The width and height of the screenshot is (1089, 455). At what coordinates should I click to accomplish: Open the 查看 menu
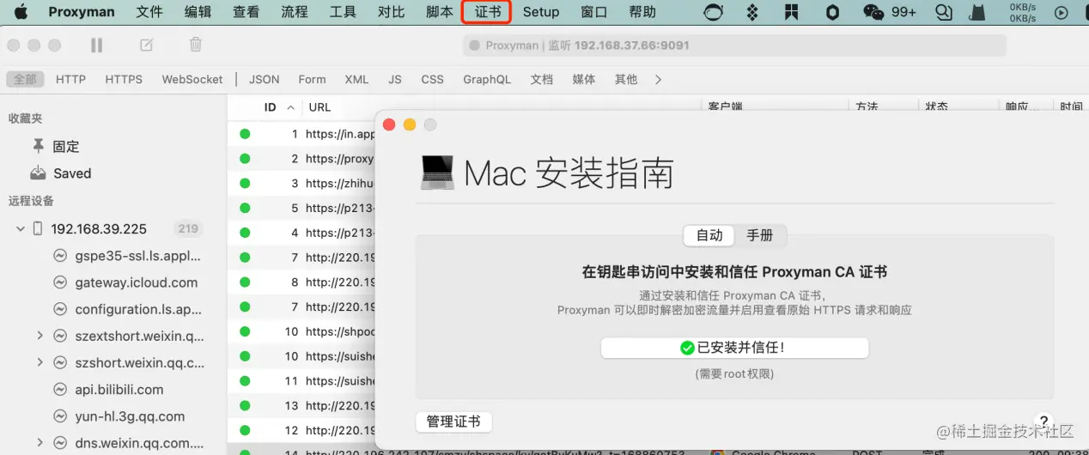point(246,12)
